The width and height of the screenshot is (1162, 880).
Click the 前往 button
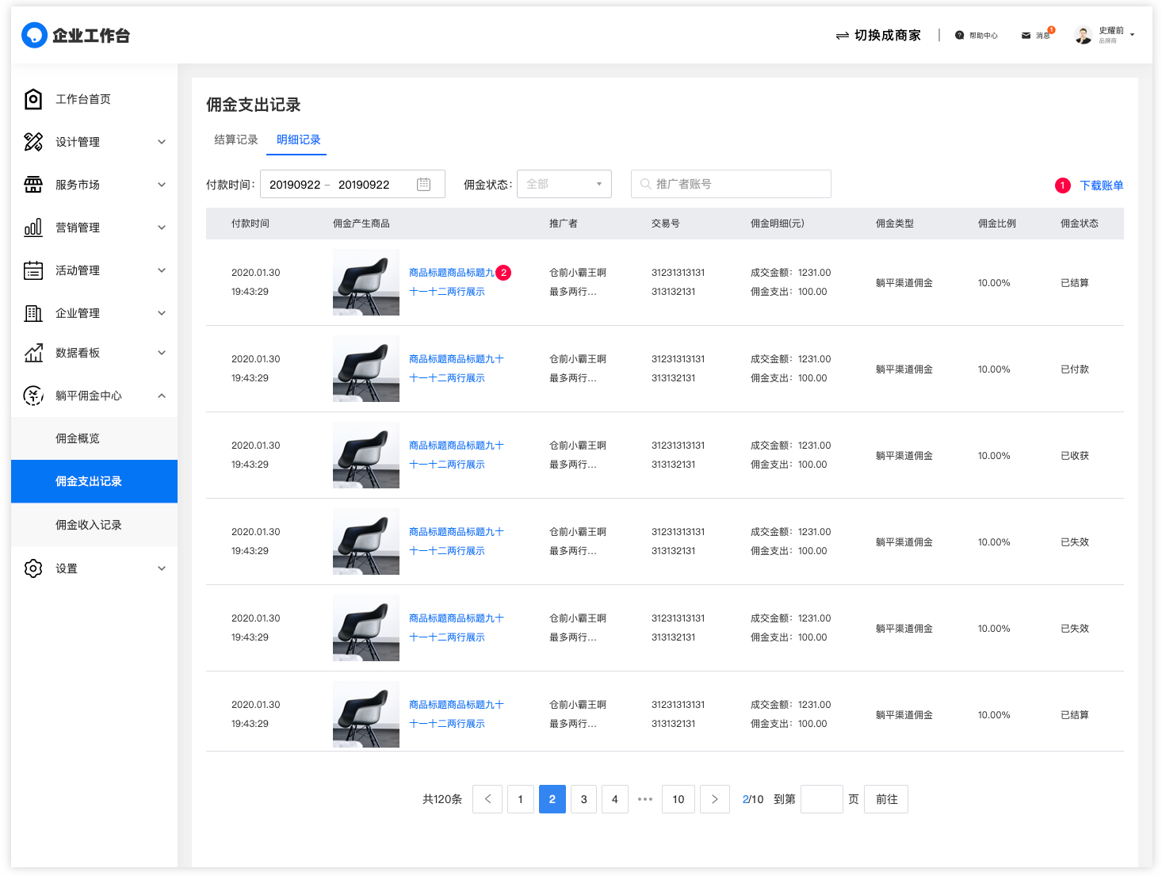pyautogui.click(x=887, y=799)
